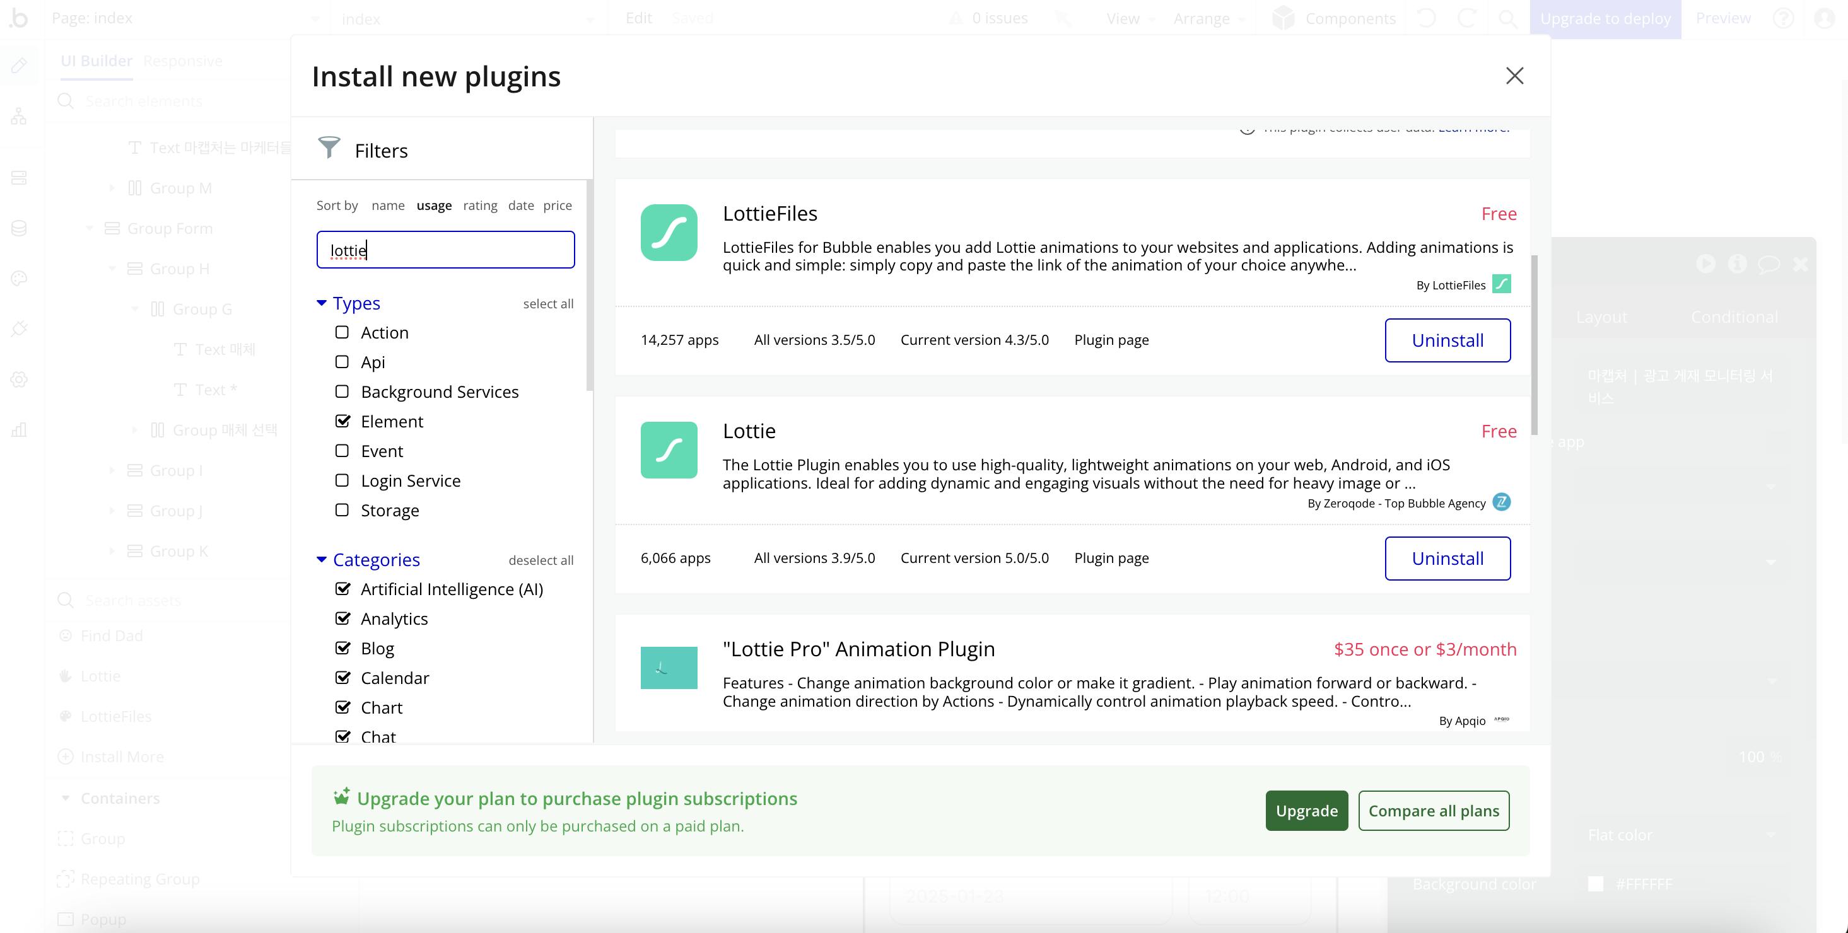Click the info icon in property editor
The width and height of the screenshot is (1848, 933).
[x=1737, y=264]
